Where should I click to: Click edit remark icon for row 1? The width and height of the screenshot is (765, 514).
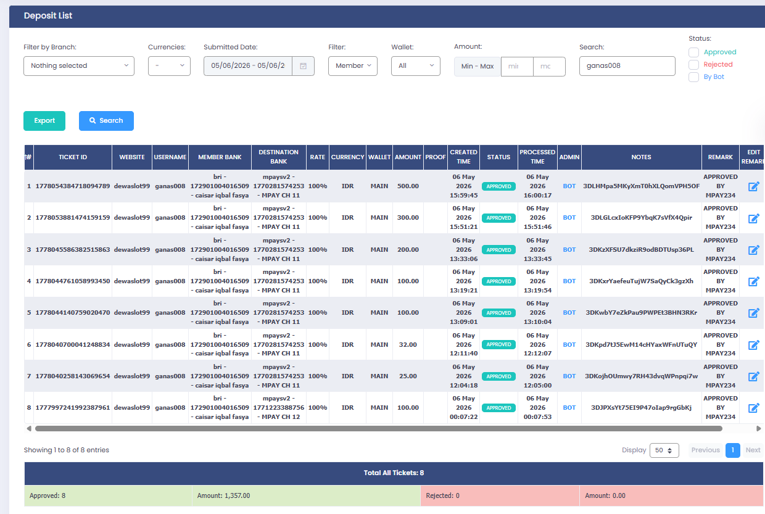(753, 186)
